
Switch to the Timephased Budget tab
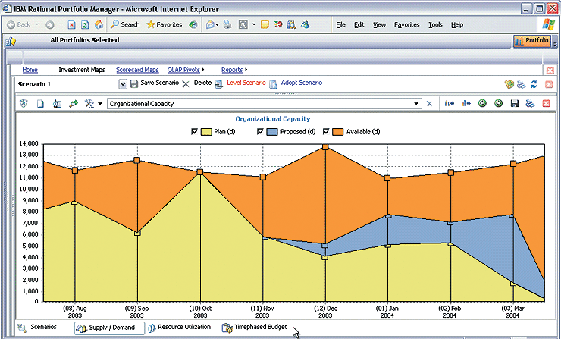[x=255, y=327]
